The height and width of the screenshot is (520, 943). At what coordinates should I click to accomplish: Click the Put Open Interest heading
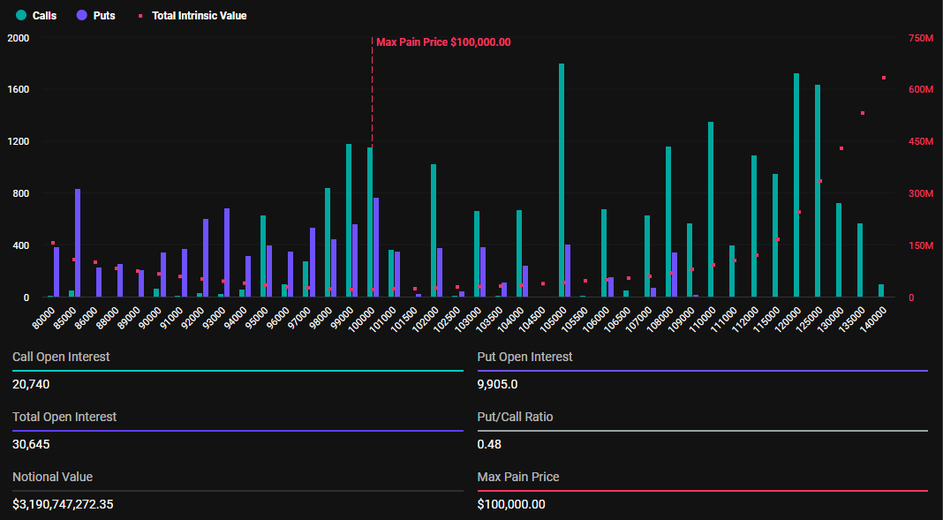pos(524,357)
